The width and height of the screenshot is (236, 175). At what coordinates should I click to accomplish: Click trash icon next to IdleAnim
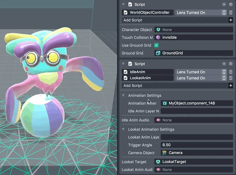230,72
